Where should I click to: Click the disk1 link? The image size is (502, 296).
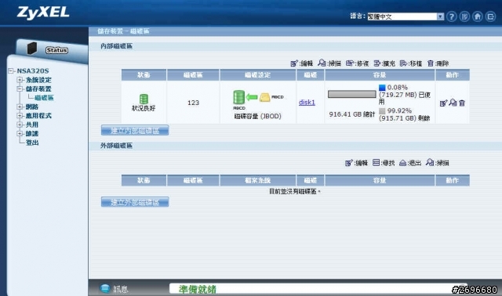(307, 103)
